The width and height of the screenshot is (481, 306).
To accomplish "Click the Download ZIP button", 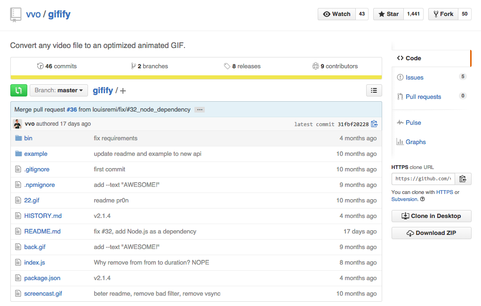I will pos(431,233).
